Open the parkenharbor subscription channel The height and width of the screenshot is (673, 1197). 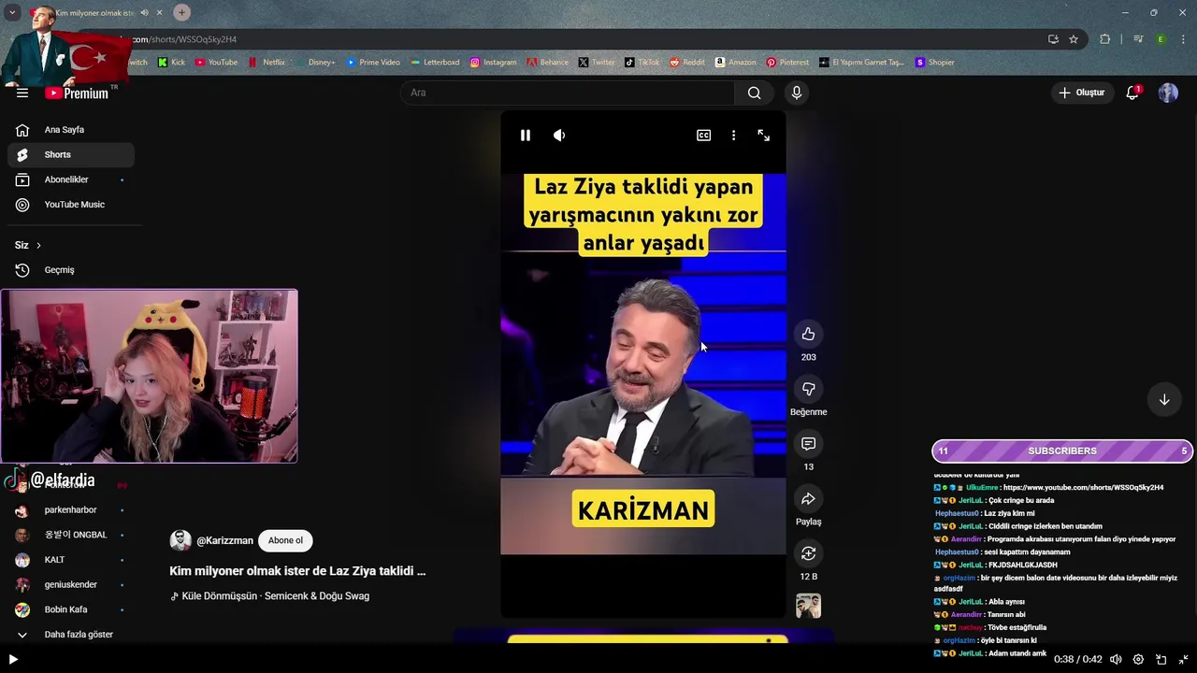tap(70, 510)
